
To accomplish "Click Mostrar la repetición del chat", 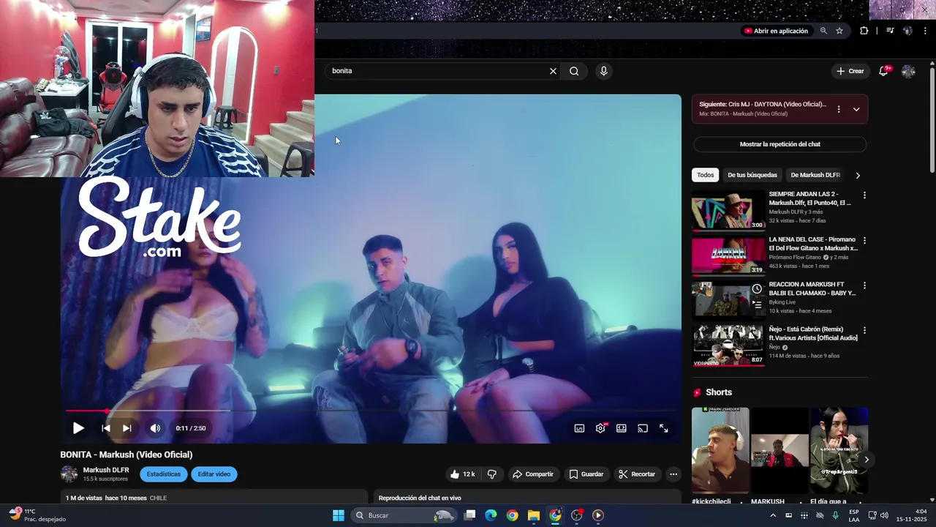I will pos(780,144).
